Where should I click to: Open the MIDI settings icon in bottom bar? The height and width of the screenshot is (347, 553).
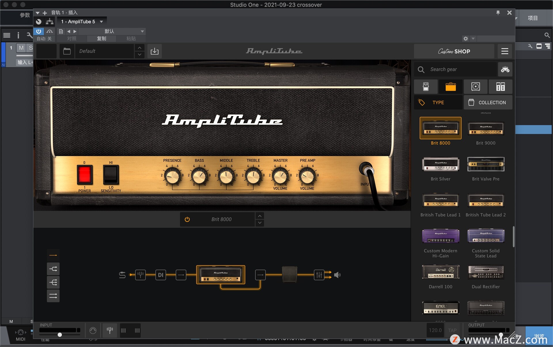click(x=93, y=331)
